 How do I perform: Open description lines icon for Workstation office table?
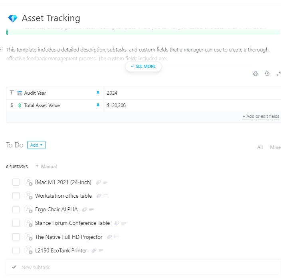pyautogui.click(x=105, y=196)
